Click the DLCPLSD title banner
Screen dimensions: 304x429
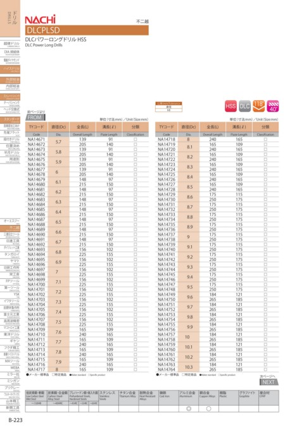87,30
